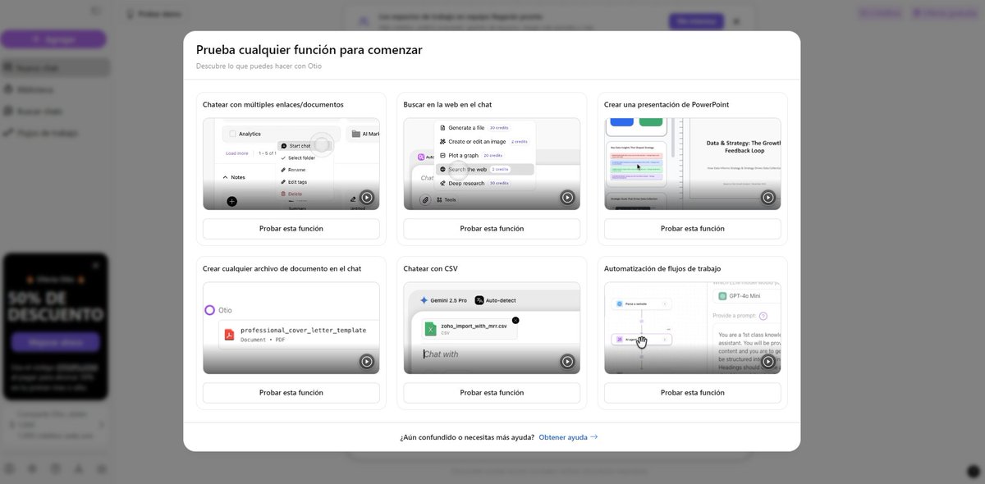Viewport: 985px width, 484px height.
Task: Close the 50% de descuento promo card
Action: 96,265
